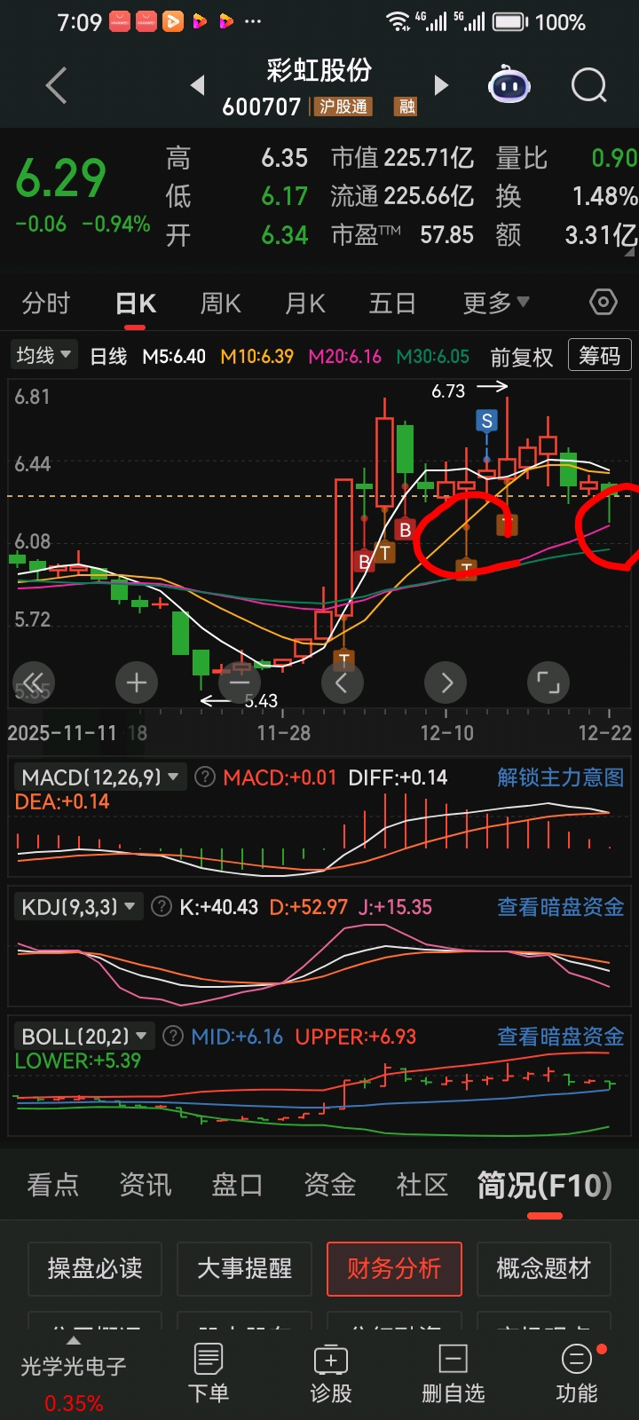Screen dimensions: 639x1420
Task: Switch to 月K tab
Action: point(305,304)
